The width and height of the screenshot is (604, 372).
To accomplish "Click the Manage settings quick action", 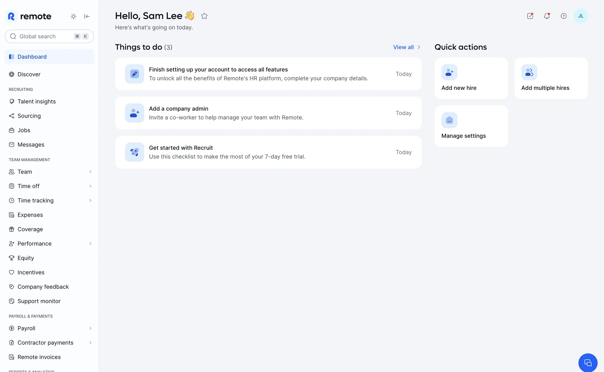I will (x=471, y=126).
